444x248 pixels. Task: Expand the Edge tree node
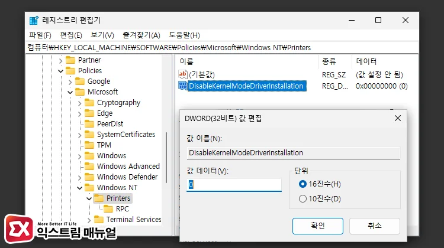[79, 114]
